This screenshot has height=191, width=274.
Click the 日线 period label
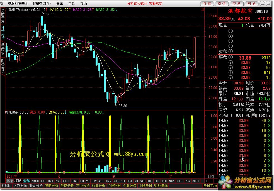(x=211, y=176)
